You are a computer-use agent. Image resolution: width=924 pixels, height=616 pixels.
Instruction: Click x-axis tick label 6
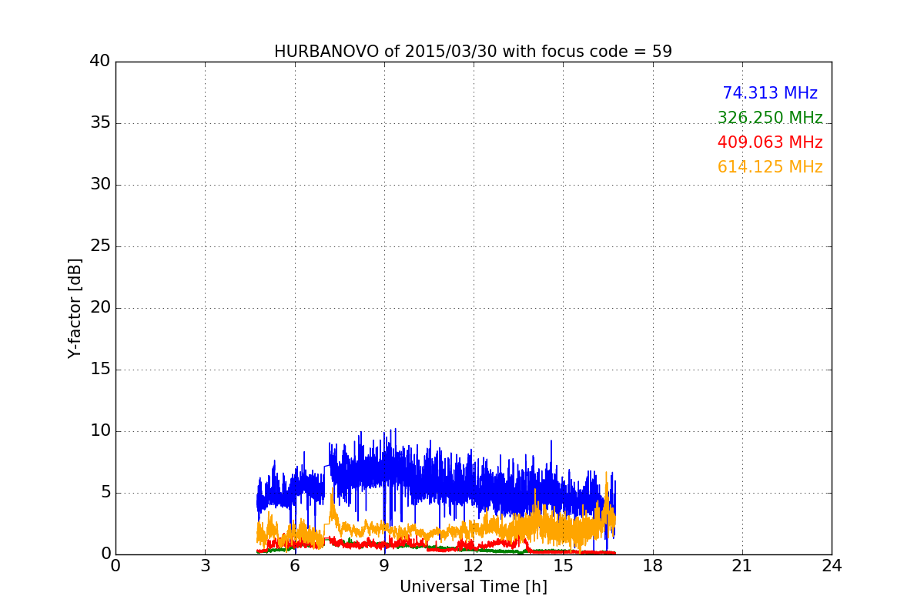(x=295, y=566)
